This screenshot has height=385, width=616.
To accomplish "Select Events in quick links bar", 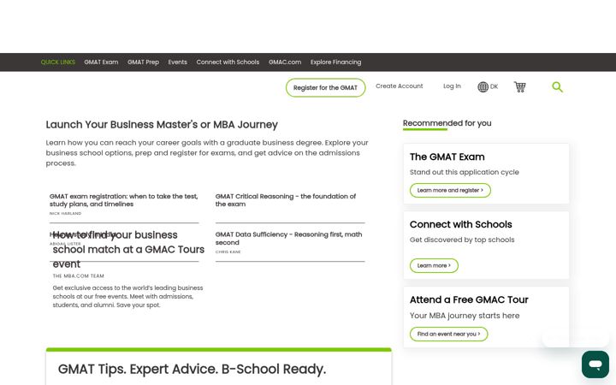I will (x=178, y=62).
